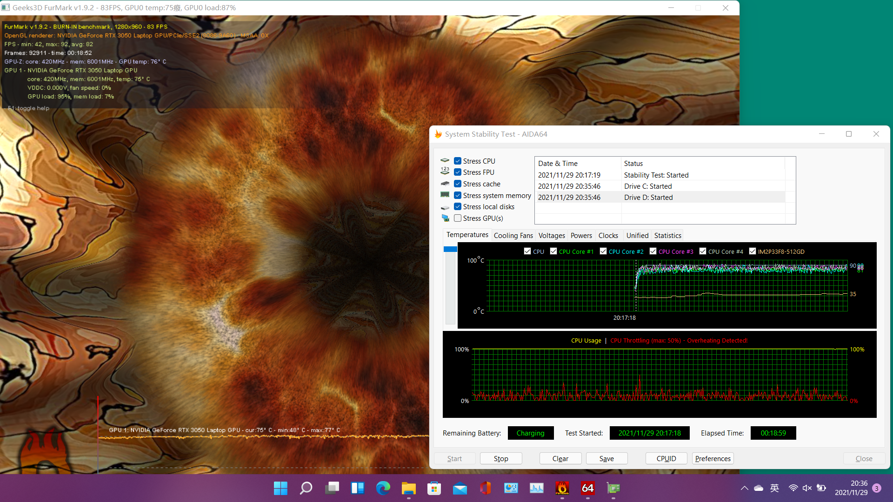Click the Preferences button

click(x=713, y=458)
